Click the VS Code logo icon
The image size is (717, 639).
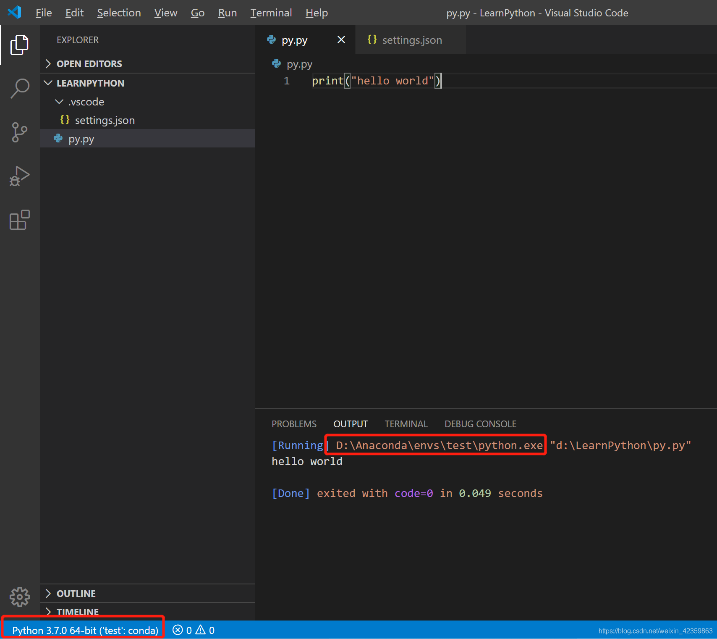click(x=15, y=12)
